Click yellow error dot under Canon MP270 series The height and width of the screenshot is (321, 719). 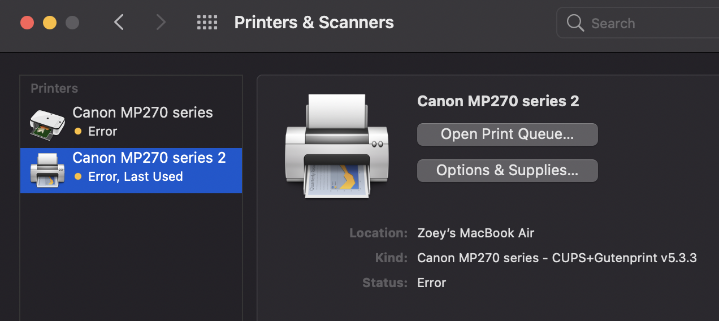[x=78, y=132]
